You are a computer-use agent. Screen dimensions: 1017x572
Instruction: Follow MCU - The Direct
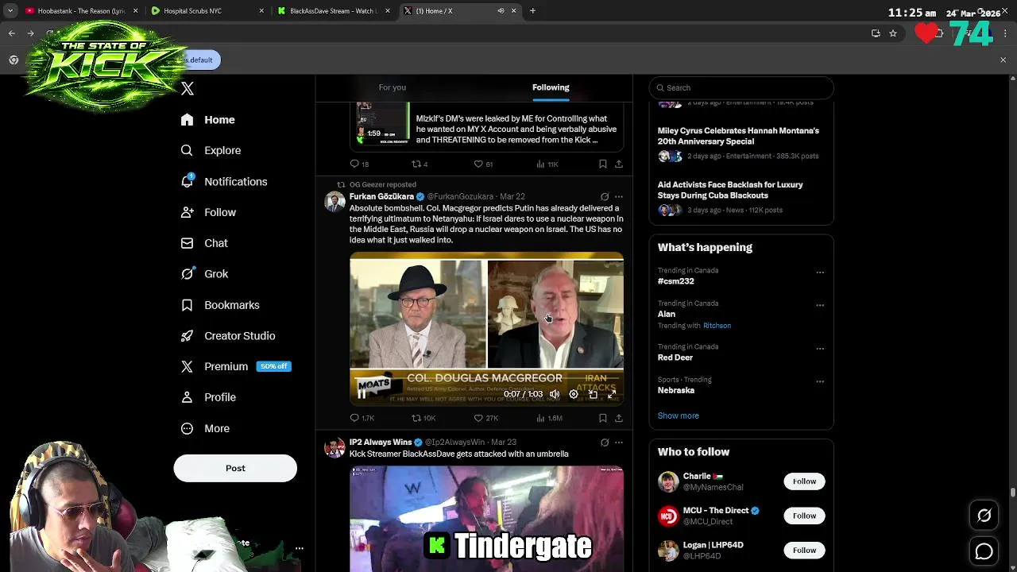tap(804, 516)
